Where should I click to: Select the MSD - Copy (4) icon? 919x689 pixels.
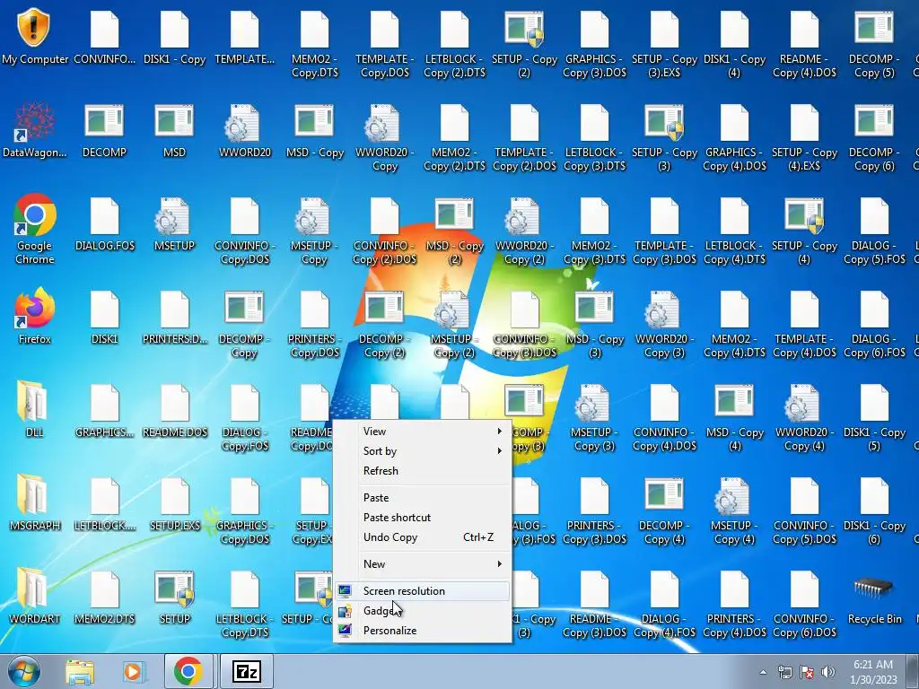tap(734, 416)
